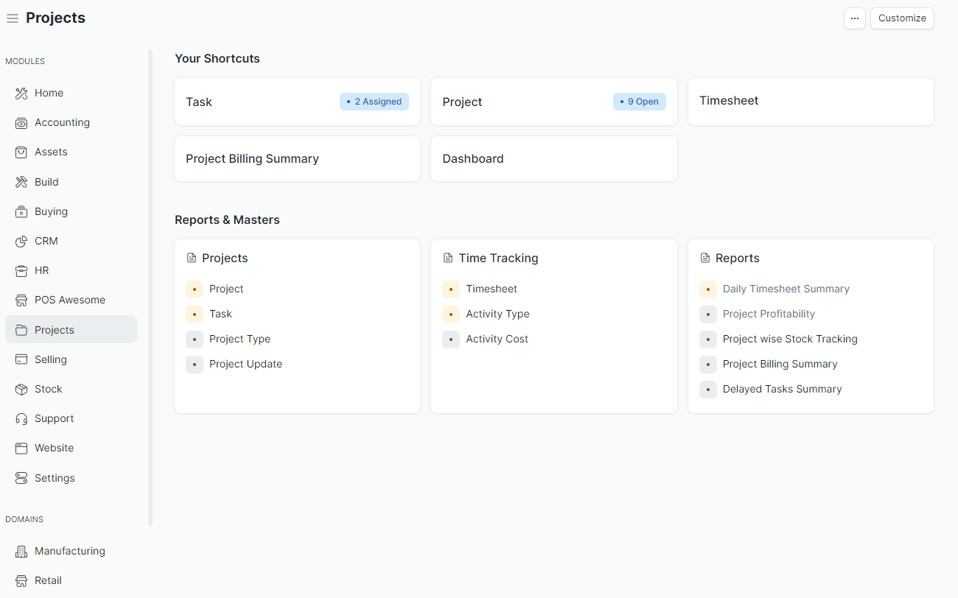This screenshot has width=958, height=598.
Task: Click the Customize button
Action: pos(902,18)
